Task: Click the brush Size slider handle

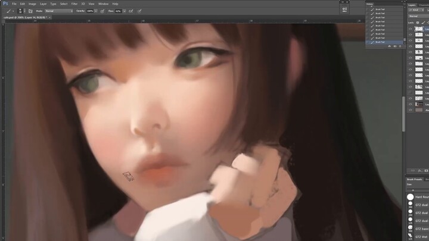Action: 413,190
